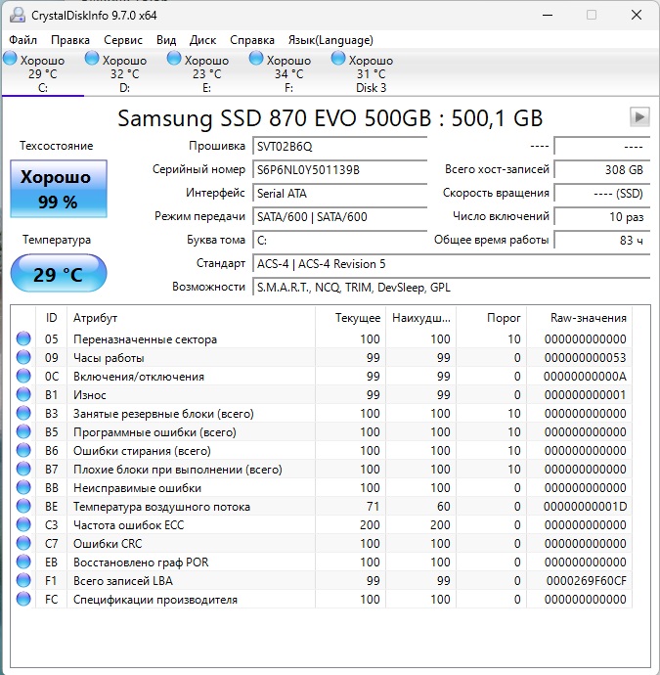
Task: Click status orb for Частота ошибок ECC
Action: pos(23,525)
